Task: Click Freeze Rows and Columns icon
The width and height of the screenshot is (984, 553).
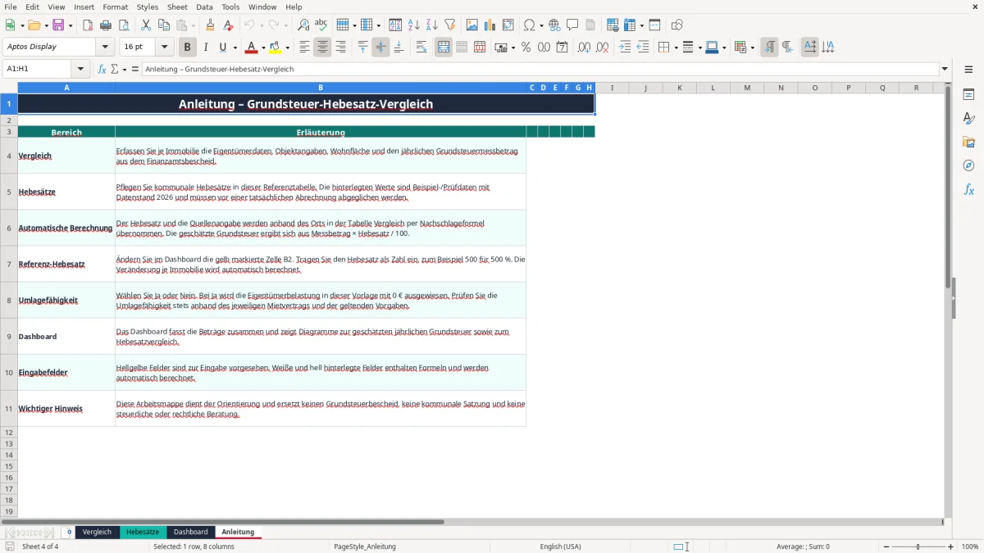Action: coord(630,25)
